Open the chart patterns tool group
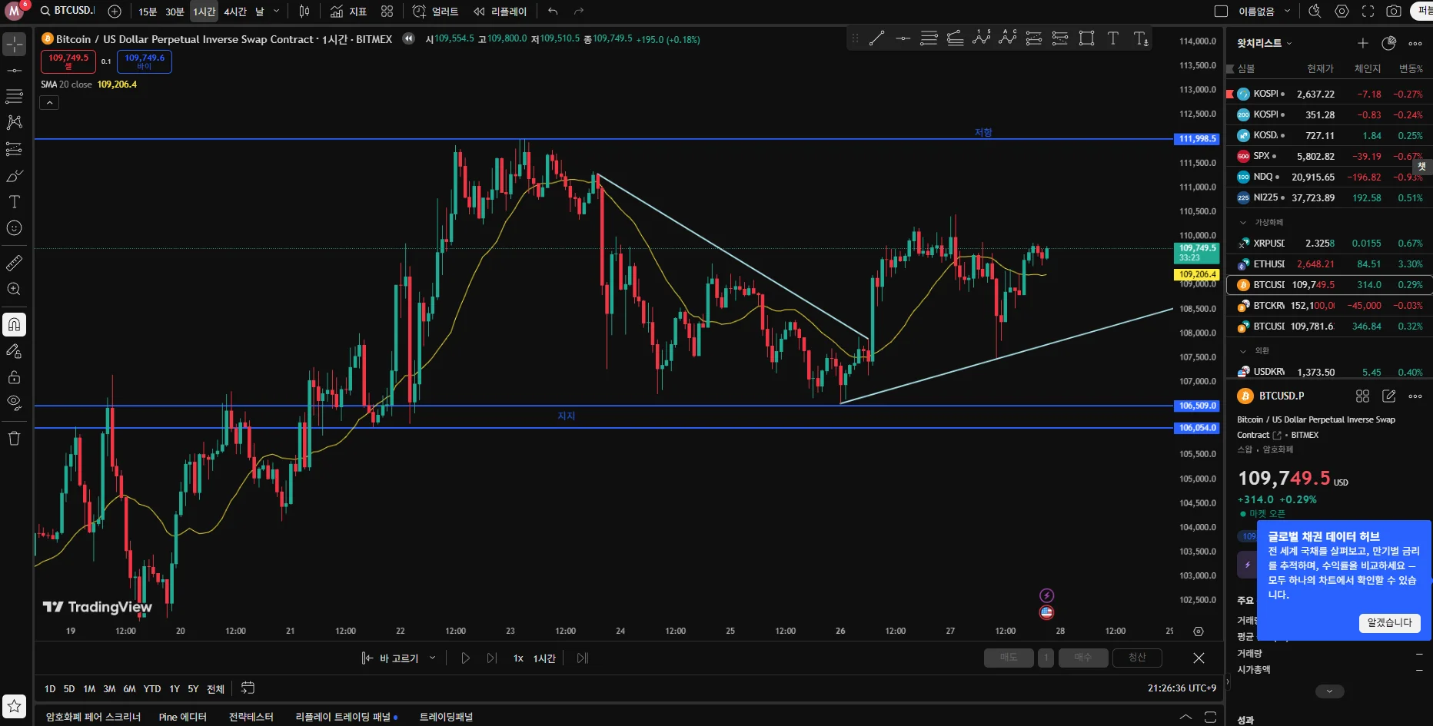Screen dimensions: 1433x726 [14, 122]
